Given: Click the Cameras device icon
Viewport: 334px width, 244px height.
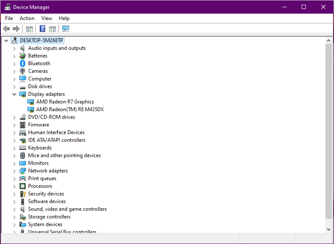Looking at the screenshot, I should (x=23, y=71).
